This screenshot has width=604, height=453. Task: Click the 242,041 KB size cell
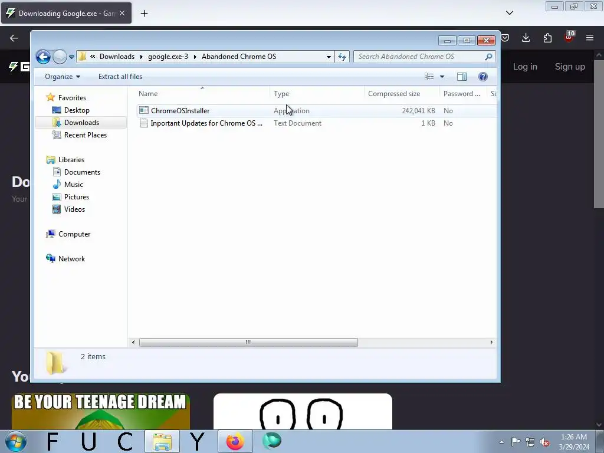(x=418, y=110)
